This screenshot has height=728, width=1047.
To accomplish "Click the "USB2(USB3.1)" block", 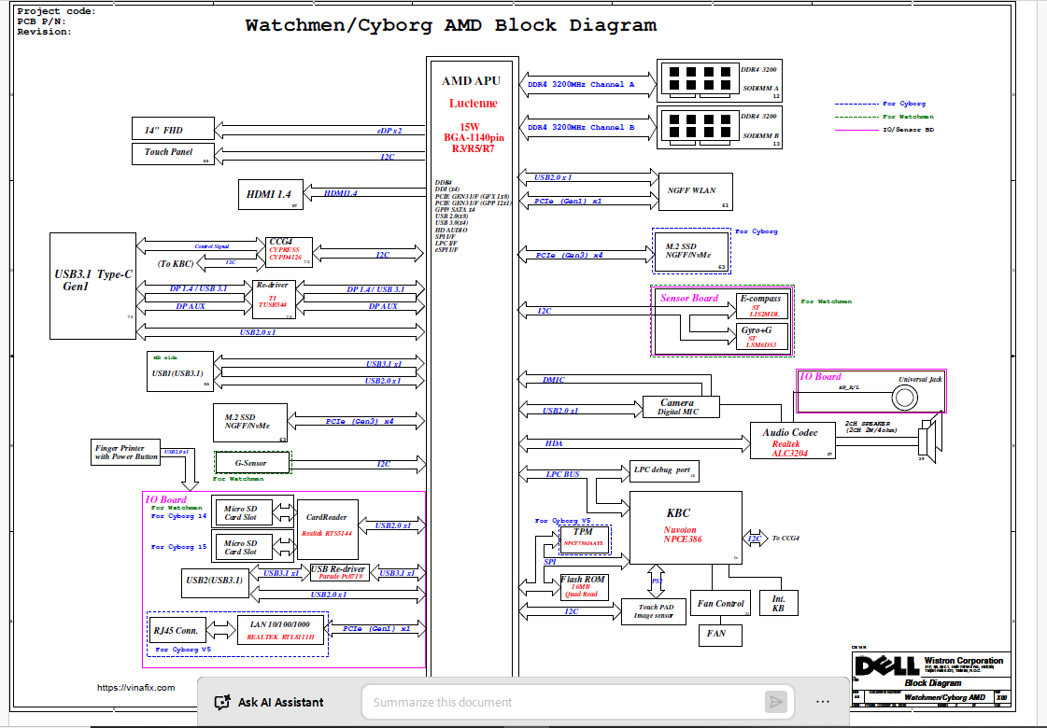I will [214, 584].
